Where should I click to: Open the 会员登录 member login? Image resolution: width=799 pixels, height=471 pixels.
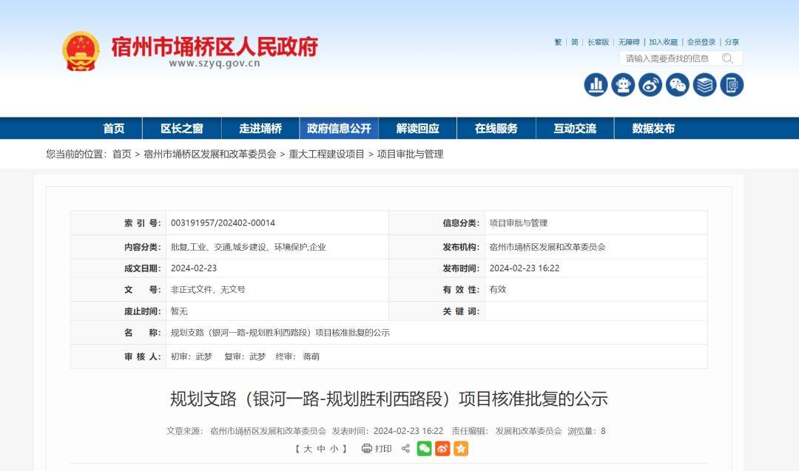coord(701,42)
